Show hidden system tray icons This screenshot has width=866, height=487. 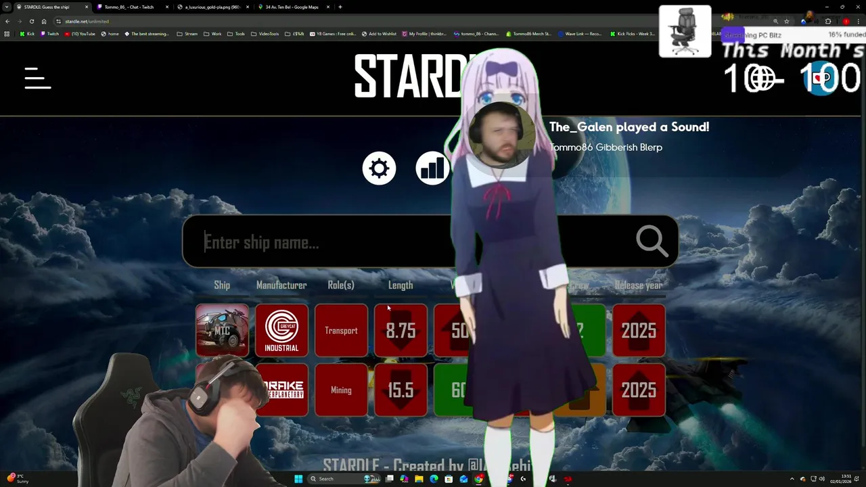pyautogui.click(x=792, y=479)
